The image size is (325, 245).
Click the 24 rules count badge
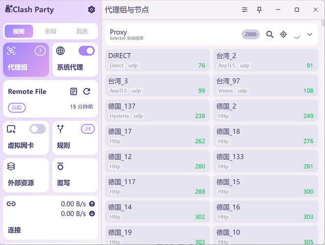88,129
